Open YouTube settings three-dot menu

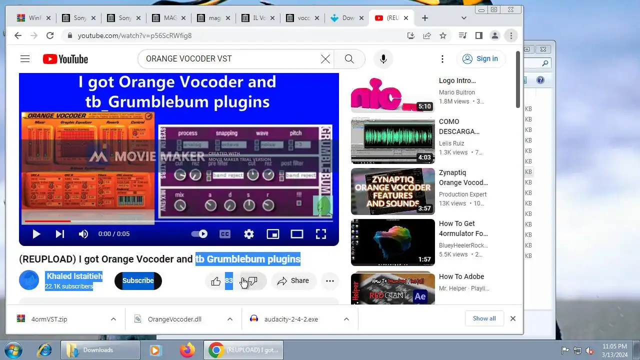[442, 59]
